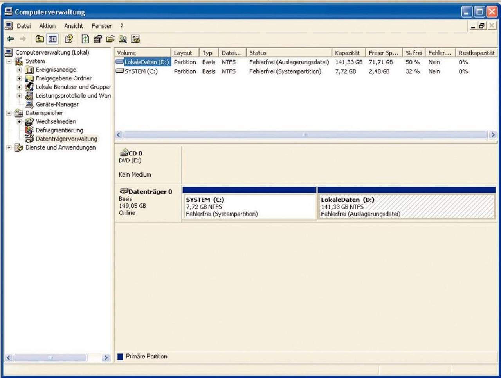Screen dimensions: 501x378
Task: Restore the inner MMC child window
Action: click(x=482, y=26)
